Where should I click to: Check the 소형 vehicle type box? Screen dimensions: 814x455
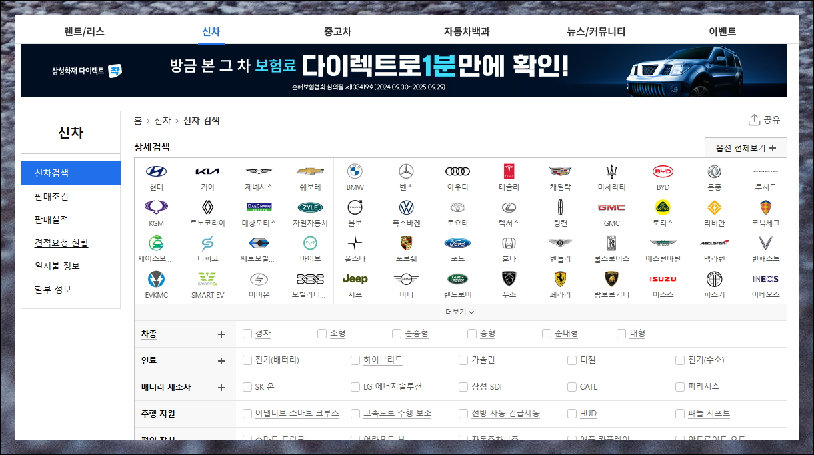(x=322, y=333)
